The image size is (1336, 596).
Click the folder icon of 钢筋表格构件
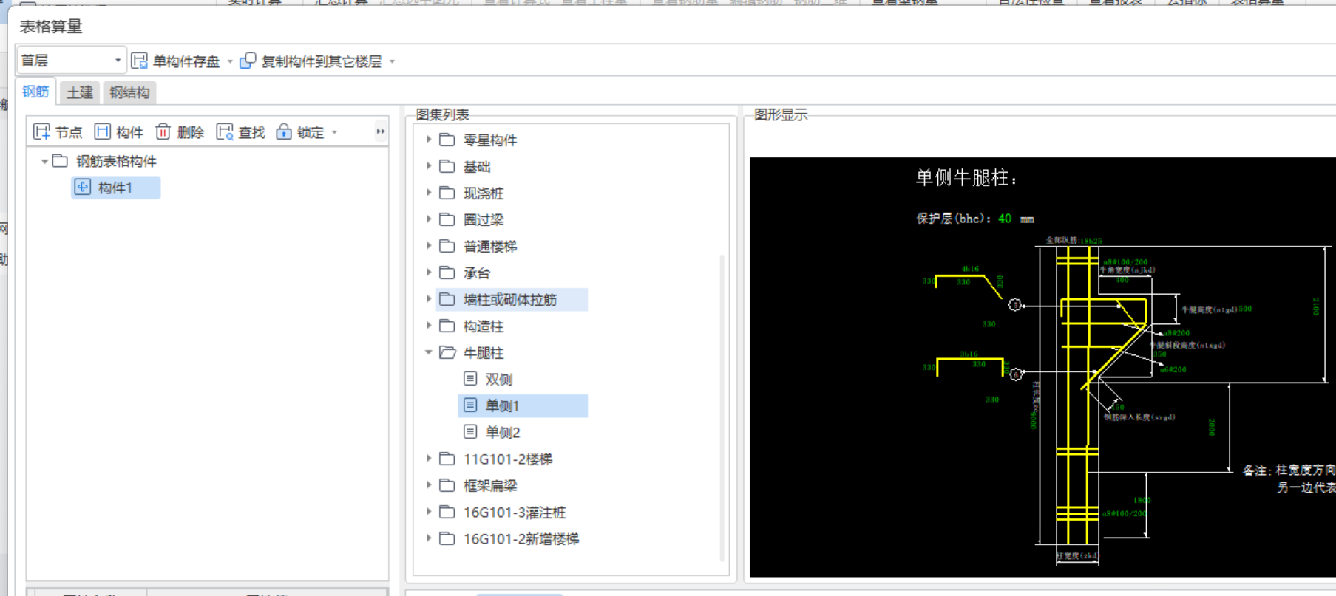click(61, 161)
